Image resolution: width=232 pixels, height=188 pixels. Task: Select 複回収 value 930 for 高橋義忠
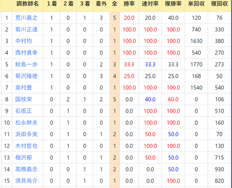[x=219, y=169]
